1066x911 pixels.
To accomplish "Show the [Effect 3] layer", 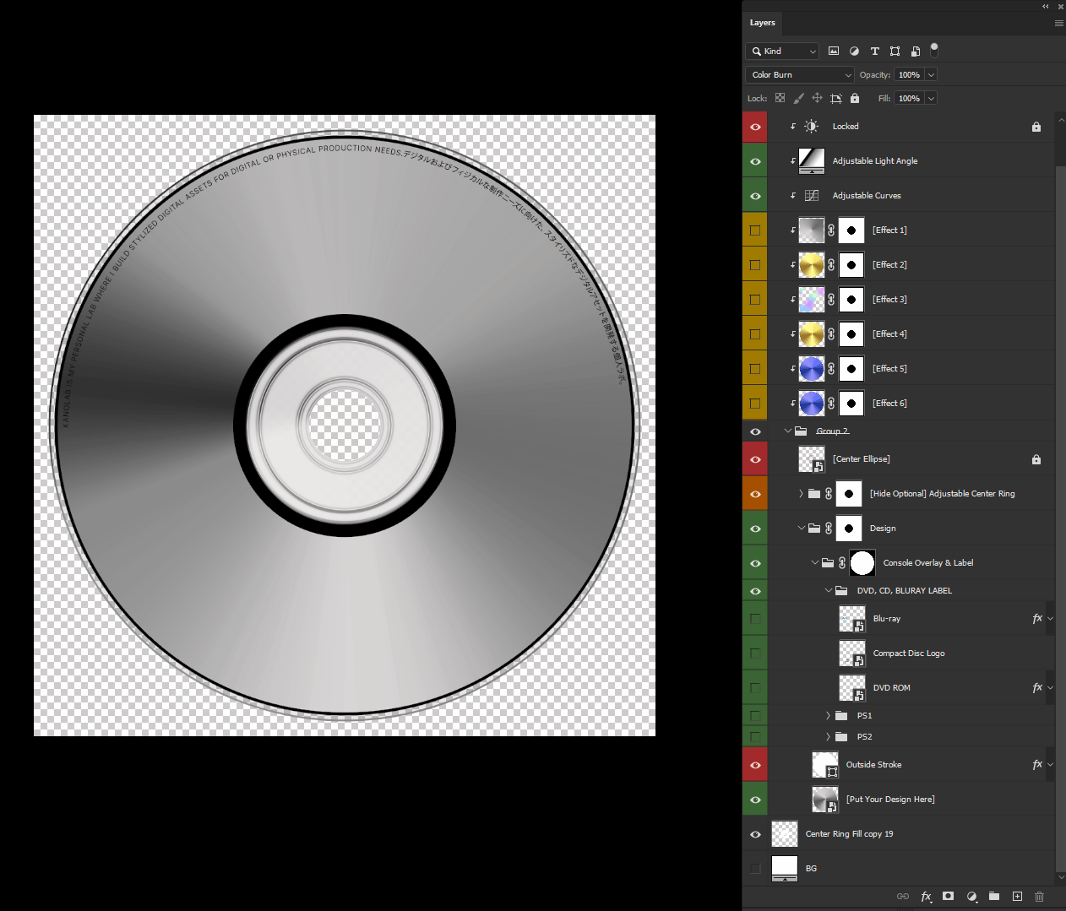I will (755, 300).
